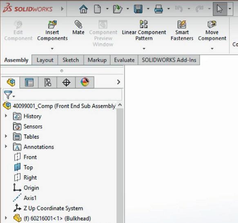
Task: Select 40099001_Comp root assembly node
Action: click(x=60, y=106)
